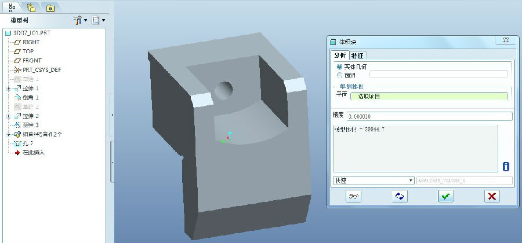
Task: Expand the second extrude feature node
Action: [x=9, y=116]
